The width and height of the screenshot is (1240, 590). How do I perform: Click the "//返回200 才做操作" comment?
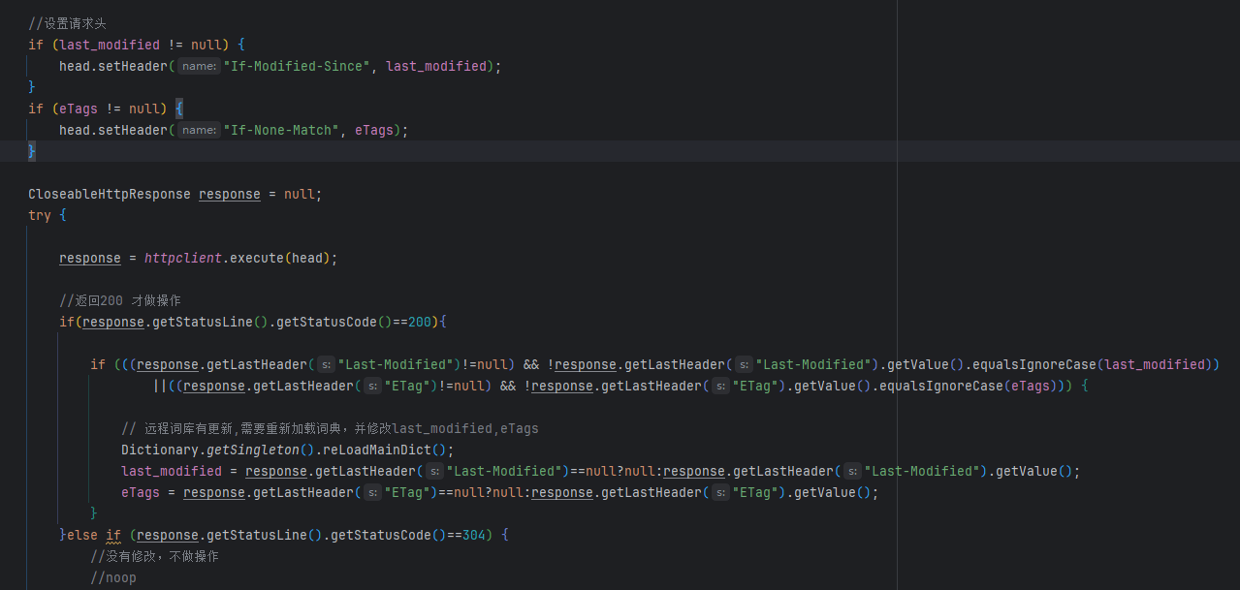(x=120, y=301)
